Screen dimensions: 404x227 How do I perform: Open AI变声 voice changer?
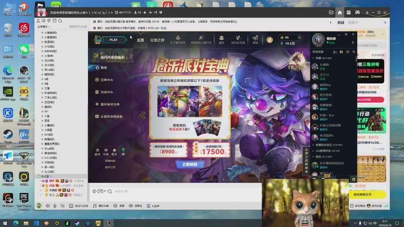click(x=153, y=206)
